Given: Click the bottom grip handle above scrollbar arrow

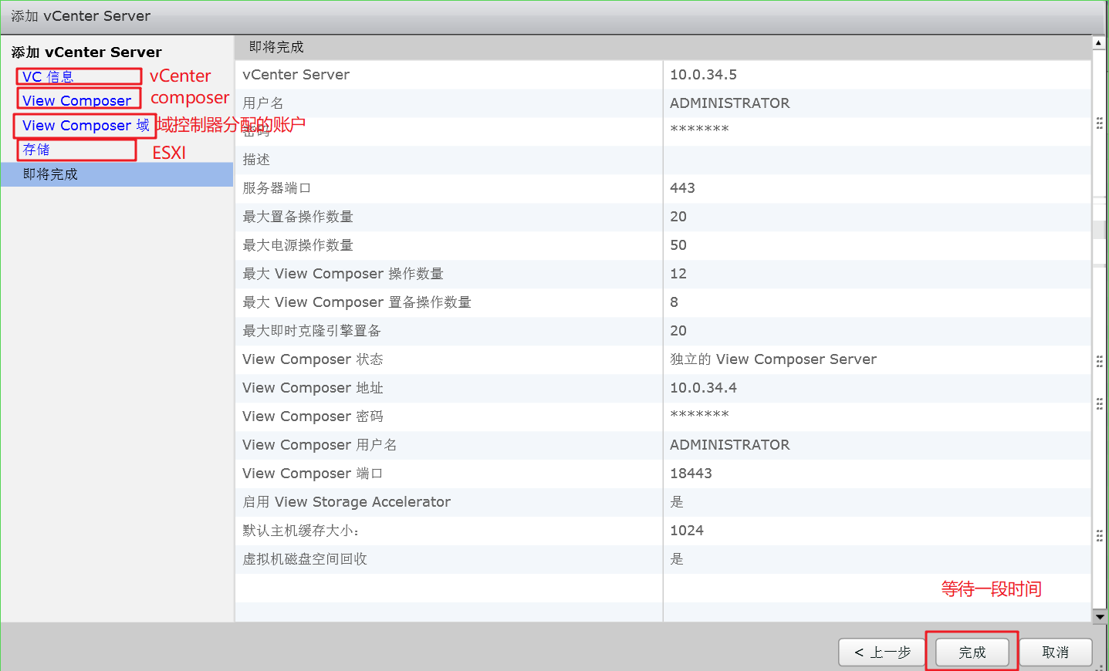Looking at the screenshot, I should [x=1099, y=534].
